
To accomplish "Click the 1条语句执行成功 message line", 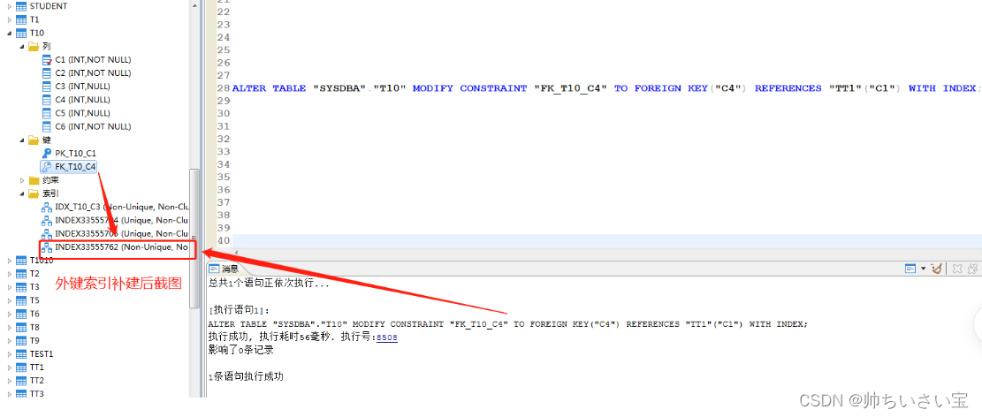I will coord(246,377).
